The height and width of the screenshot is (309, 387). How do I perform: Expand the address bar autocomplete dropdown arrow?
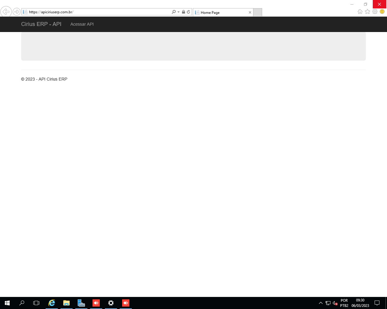tap(178, 12)
